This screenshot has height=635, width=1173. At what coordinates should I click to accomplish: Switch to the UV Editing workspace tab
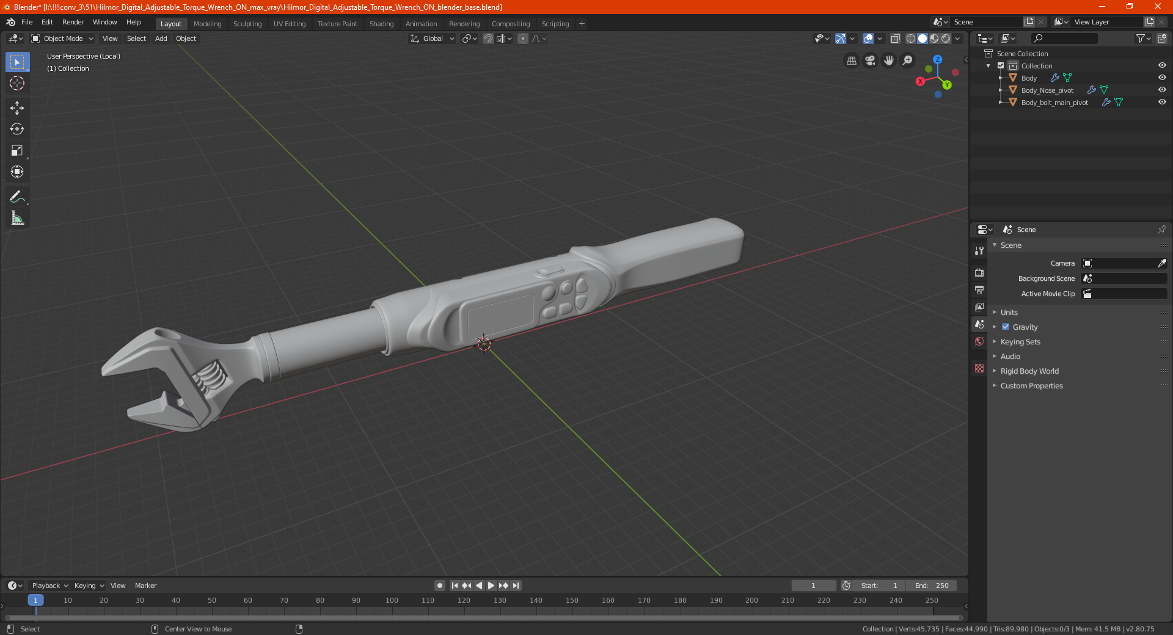tap(290, 24)
